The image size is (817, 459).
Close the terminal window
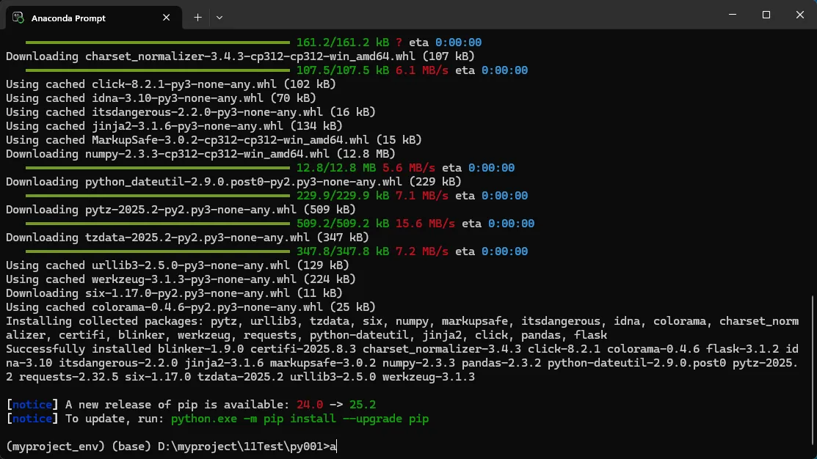coord(799,15)
